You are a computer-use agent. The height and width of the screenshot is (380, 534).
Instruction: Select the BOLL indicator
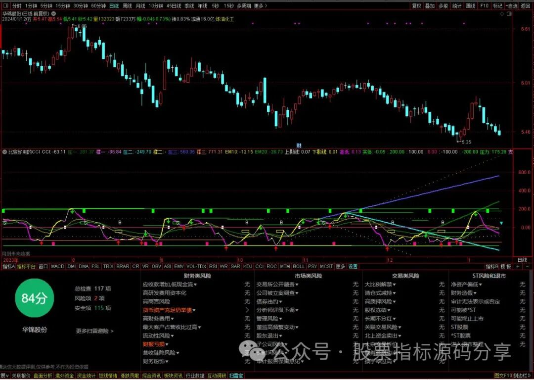pos(299,267)
